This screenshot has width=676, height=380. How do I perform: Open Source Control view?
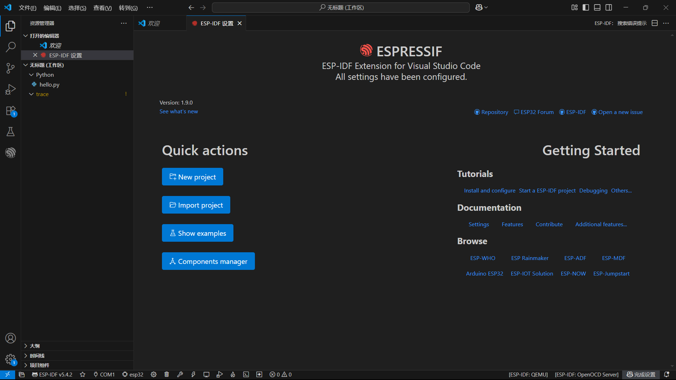pos(11,68)
